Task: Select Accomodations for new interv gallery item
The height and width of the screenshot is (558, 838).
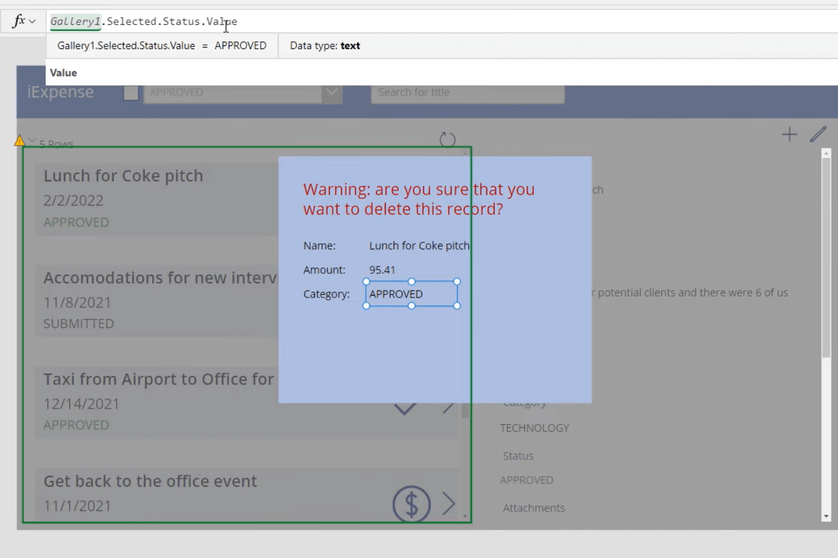Action: [157, 301]
